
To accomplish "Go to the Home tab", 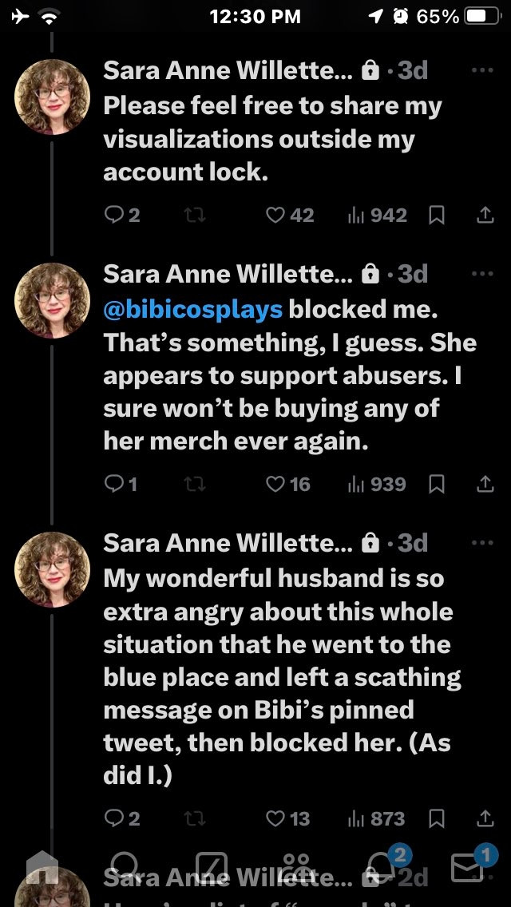I will (42, 868).
